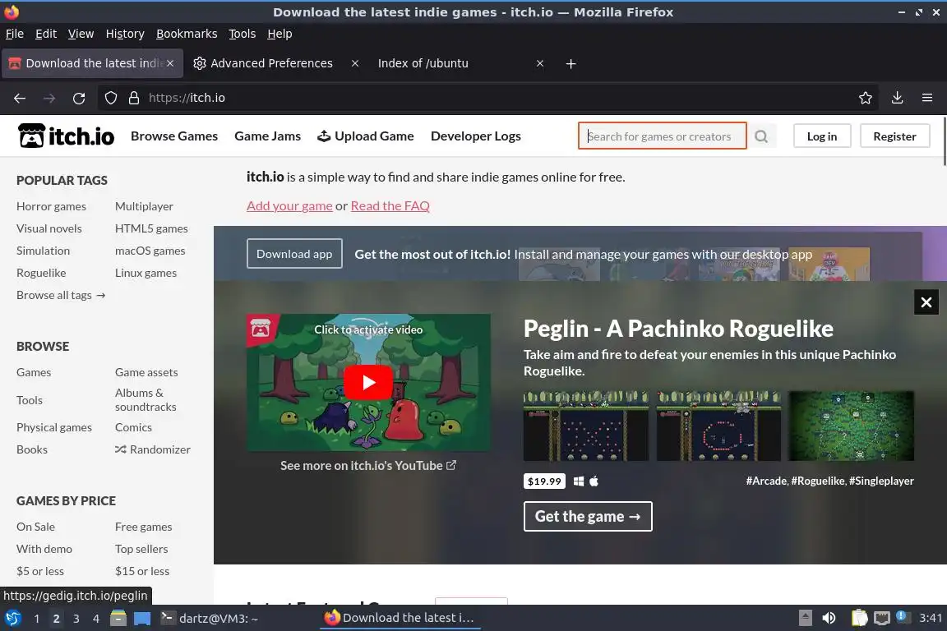Dismiss the Peglin featured banner
This screenshot has height=631, width=947.
pyautogui.click(x=926, y=302)
